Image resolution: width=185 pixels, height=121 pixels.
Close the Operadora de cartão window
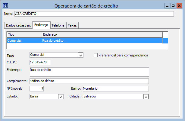click(180, 6)
